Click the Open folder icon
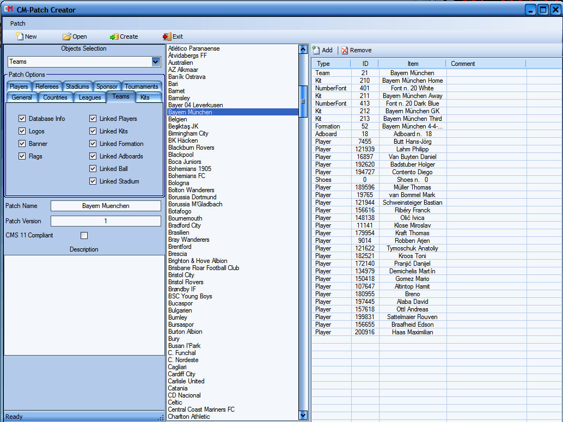 click(67, 36)
